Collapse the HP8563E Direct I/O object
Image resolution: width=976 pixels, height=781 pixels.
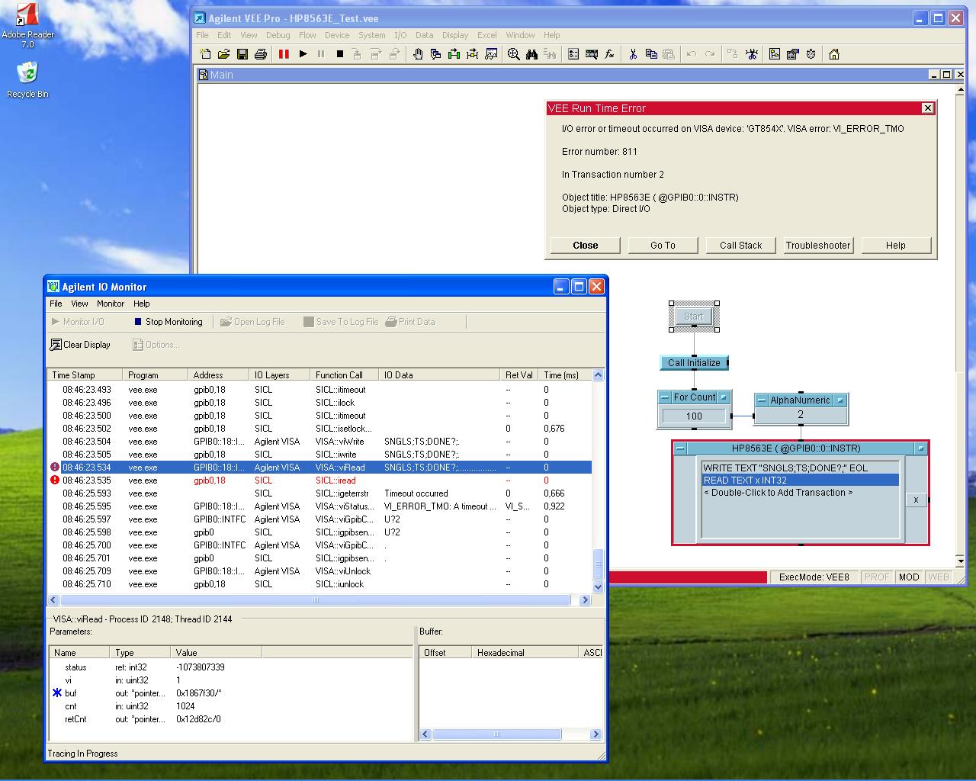[680, 448]
